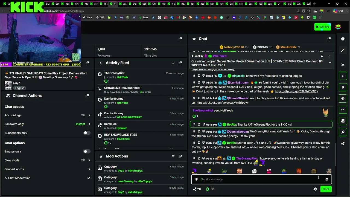This screenshot has width=350, height=197.
Task: Click xMrsTrippyx name in pinned message
Action: (220, 56)
